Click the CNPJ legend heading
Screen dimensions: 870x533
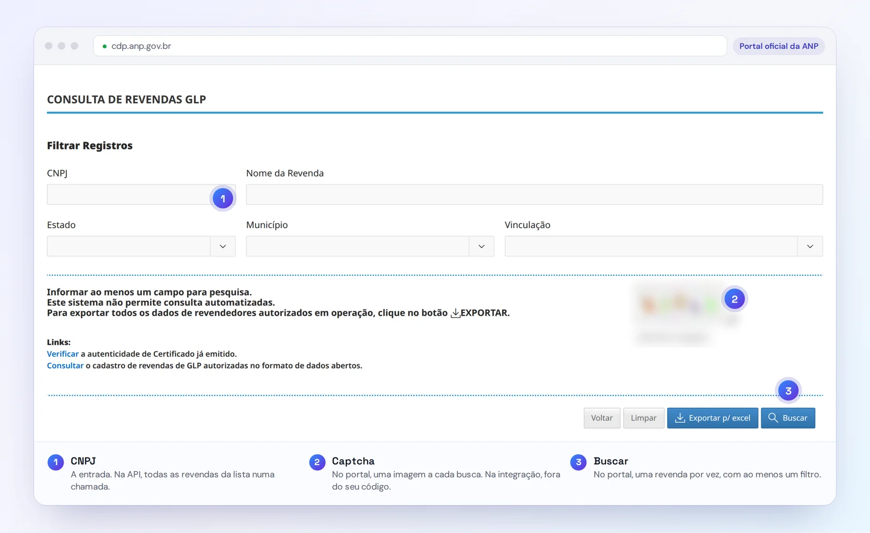83,461
